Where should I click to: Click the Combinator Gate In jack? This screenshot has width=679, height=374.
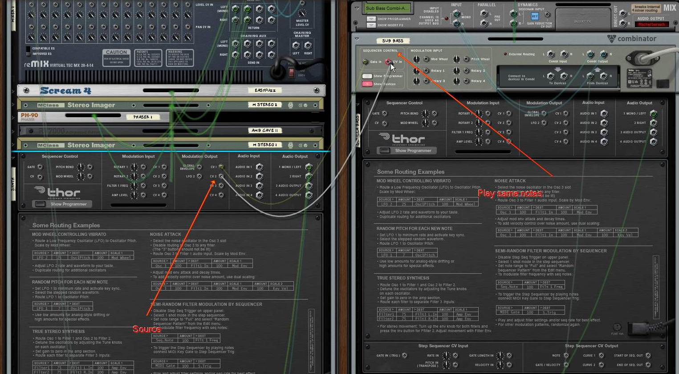(366, 62)
